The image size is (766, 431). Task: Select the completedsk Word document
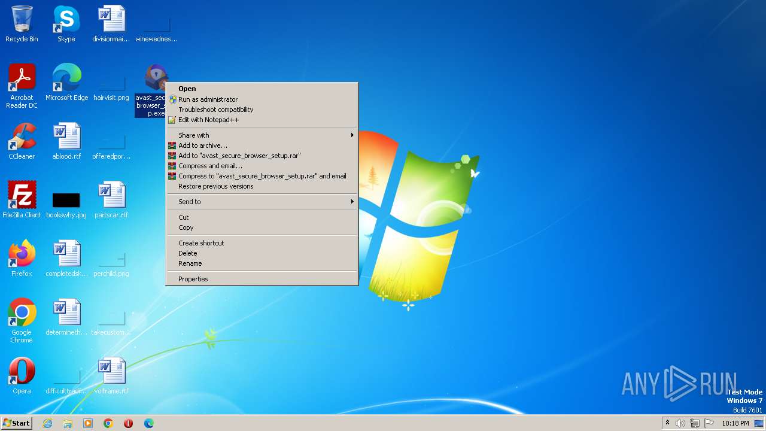[66, 259]
